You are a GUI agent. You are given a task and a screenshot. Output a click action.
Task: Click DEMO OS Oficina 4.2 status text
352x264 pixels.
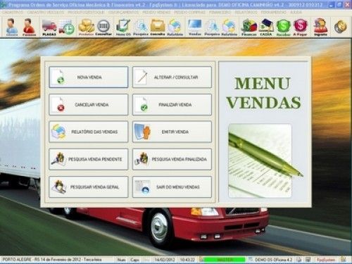coord(273,260)
